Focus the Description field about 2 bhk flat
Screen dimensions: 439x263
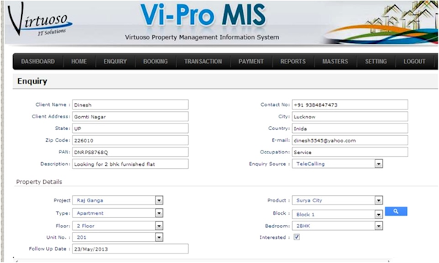pos(130,164)
